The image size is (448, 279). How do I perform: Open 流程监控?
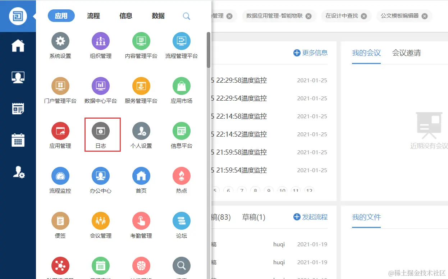pyautogui.click(x=60, y=180)
